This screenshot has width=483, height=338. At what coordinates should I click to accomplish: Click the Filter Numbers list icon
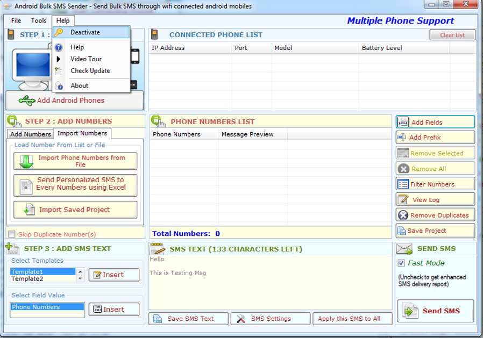point(403,184)
